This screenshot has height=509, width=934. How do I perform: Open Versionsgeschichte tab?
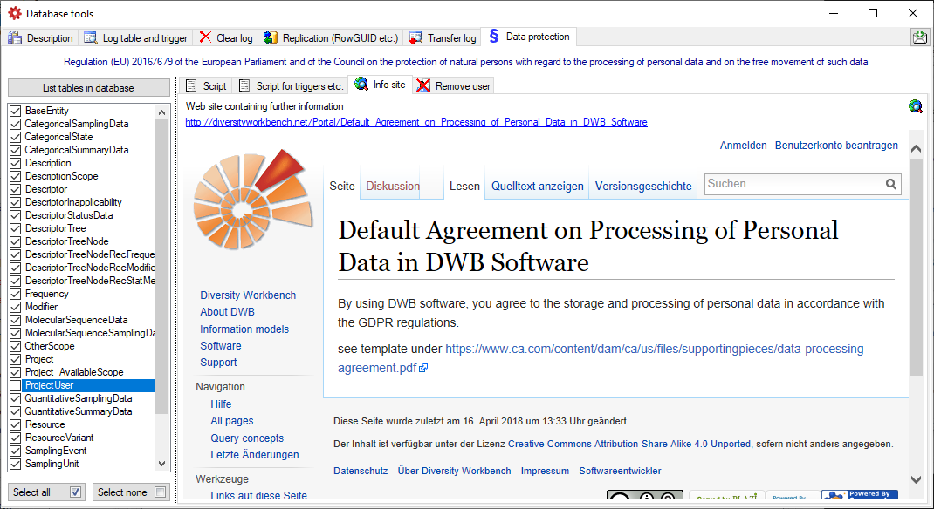point(643,187)
